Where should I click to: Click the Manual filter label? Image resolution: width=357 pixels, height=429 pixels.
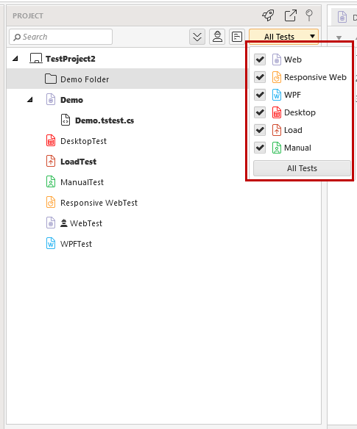tap(297, 148)
